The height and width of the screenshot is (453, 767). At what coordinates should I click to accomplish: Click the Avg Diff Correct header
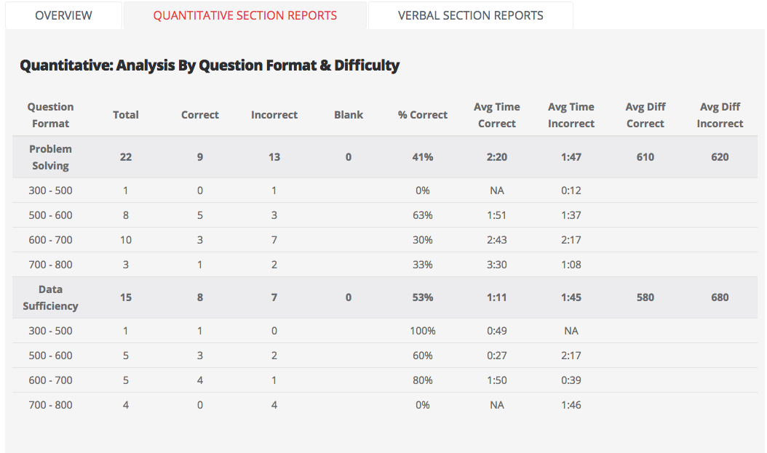(645, 115)
